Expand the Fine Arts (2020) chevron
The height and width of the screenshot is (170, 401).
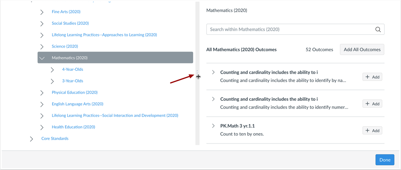tap(42, 12)
